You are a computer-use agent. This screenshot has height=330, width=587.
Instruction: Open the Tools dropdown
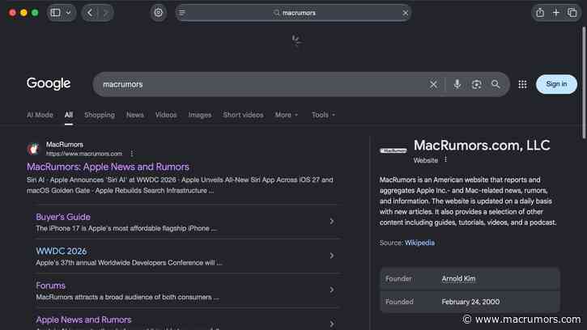pyautogui.click(x=323, y=115)
